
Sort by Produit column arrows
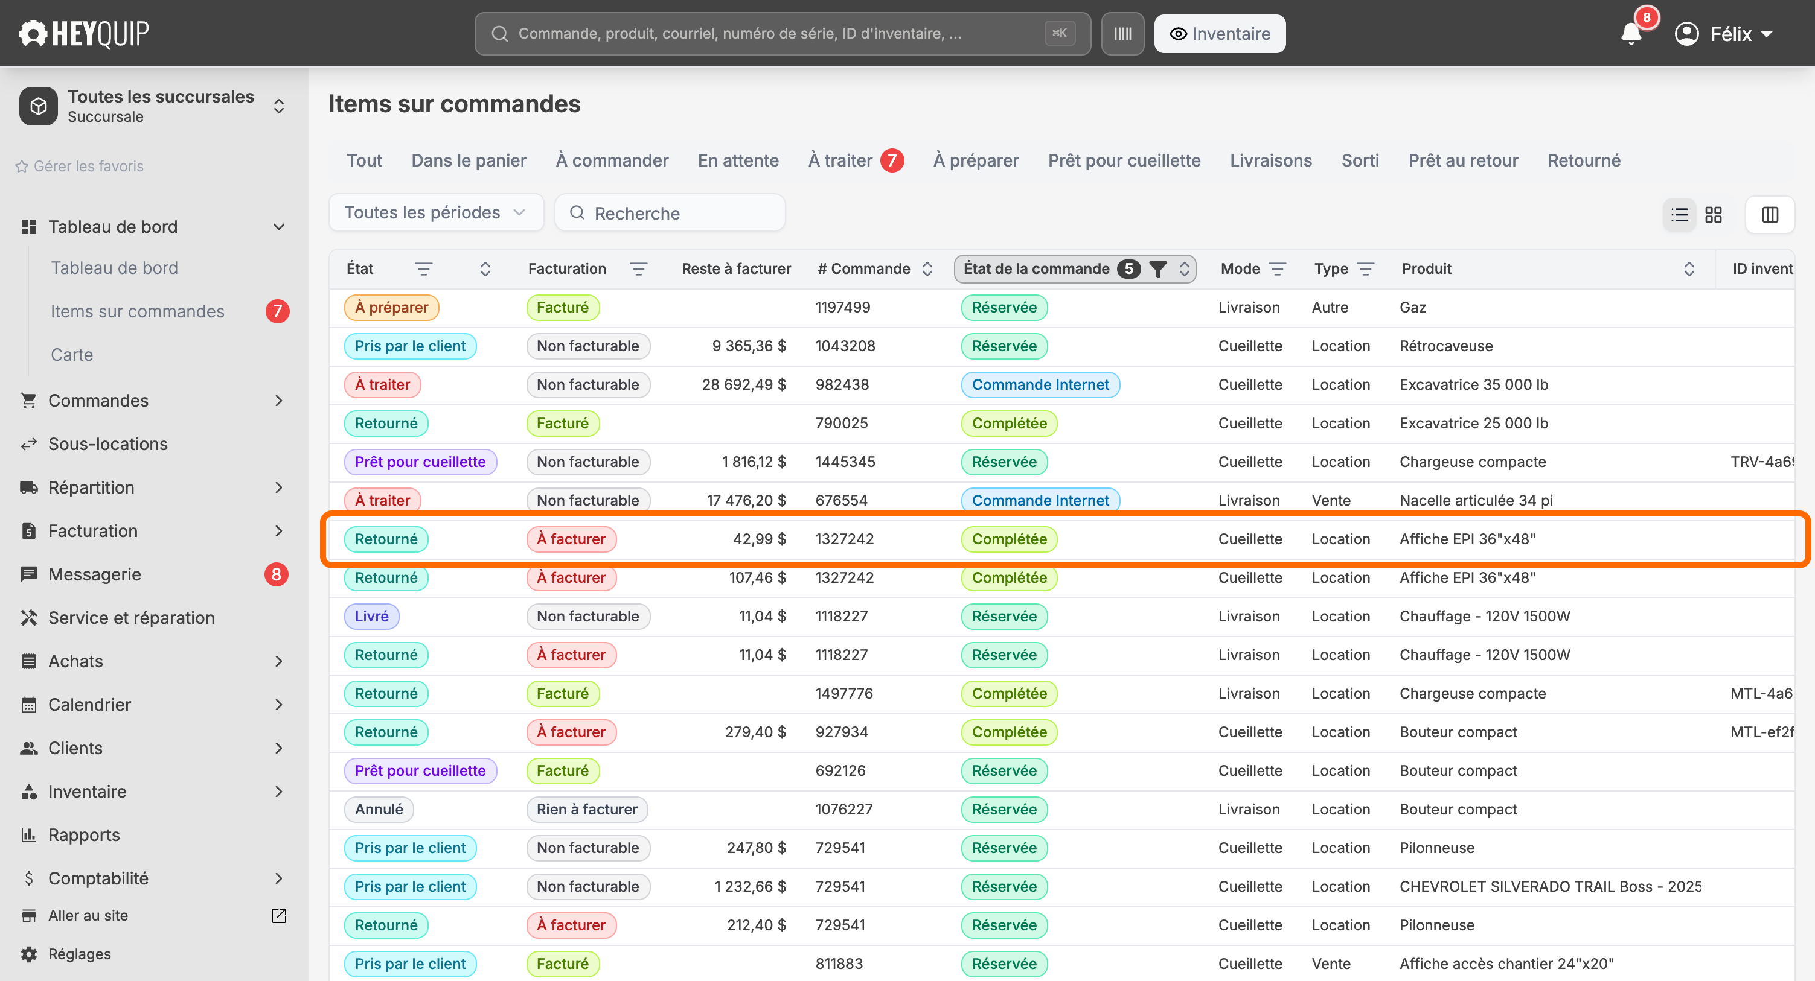(1689, 269)
